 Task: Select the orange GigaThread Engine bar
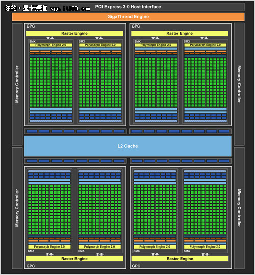tap(128, 17)
